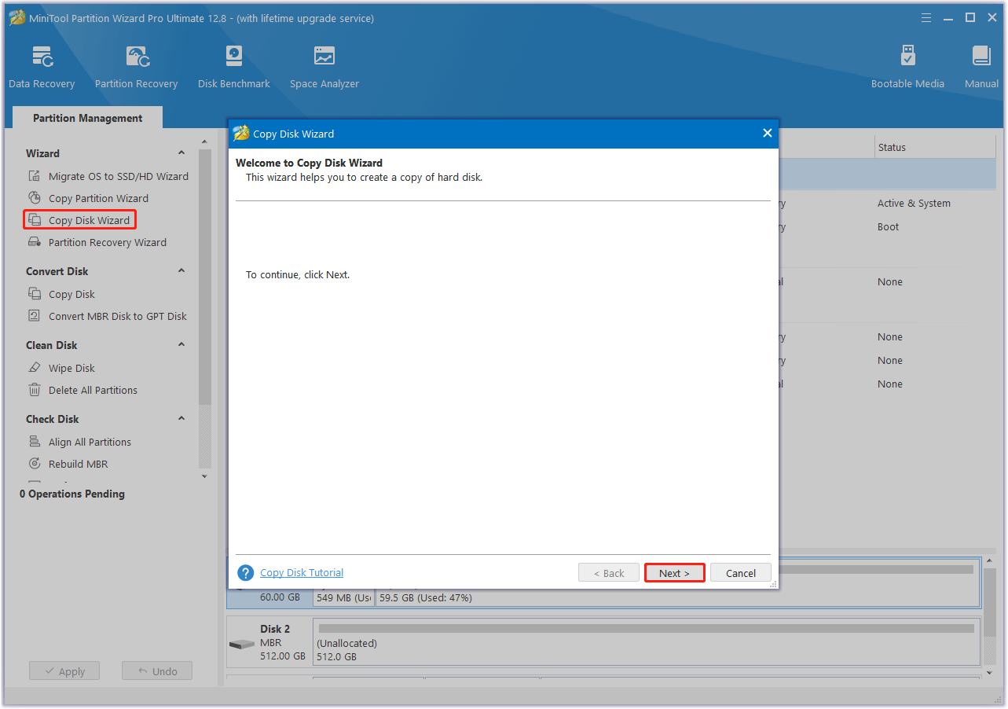The height and width of the screenshot is (709, 1008).
Task: Close the Copy Disk Wizard dialog
Action: click(768, 134)
